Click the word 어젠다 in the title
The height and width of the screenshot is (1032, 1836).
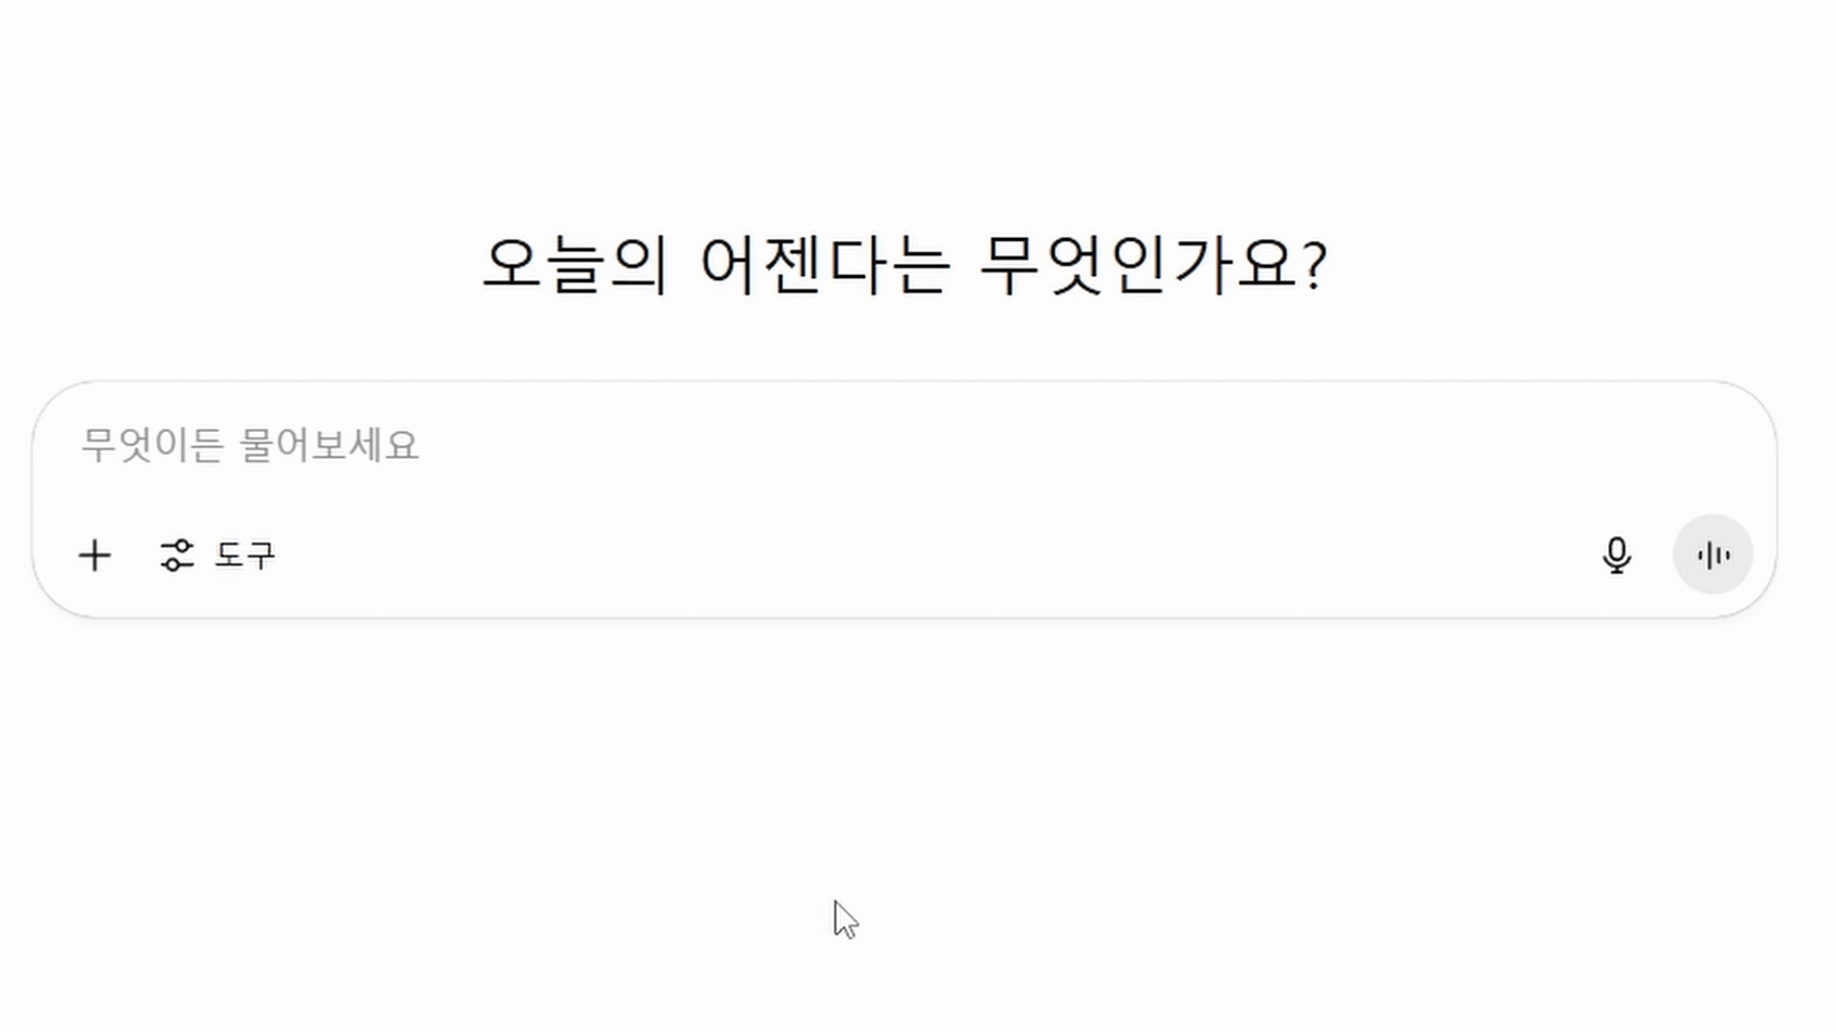coord(796,265)
